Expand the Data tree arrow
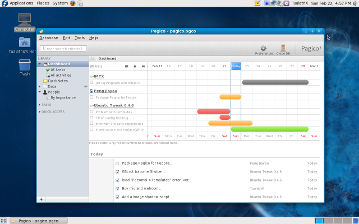359x224 pixels. (40, 87)
